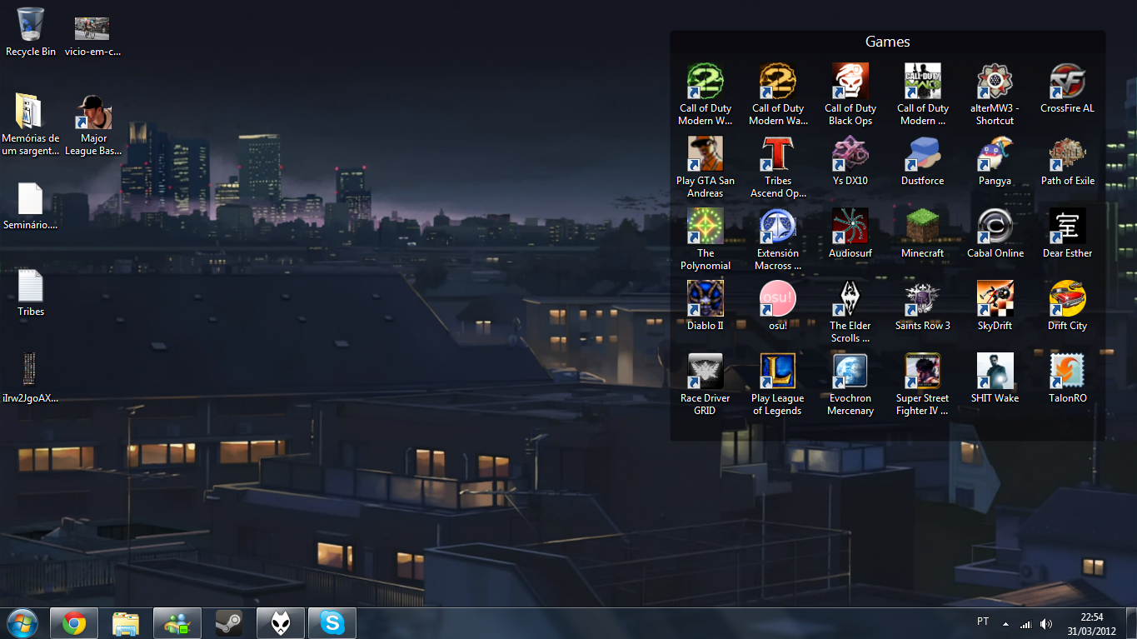Open alterMW3 - Shortcut icon
Viewport: 1137px width, 639px height.
[x=995, y=82]
